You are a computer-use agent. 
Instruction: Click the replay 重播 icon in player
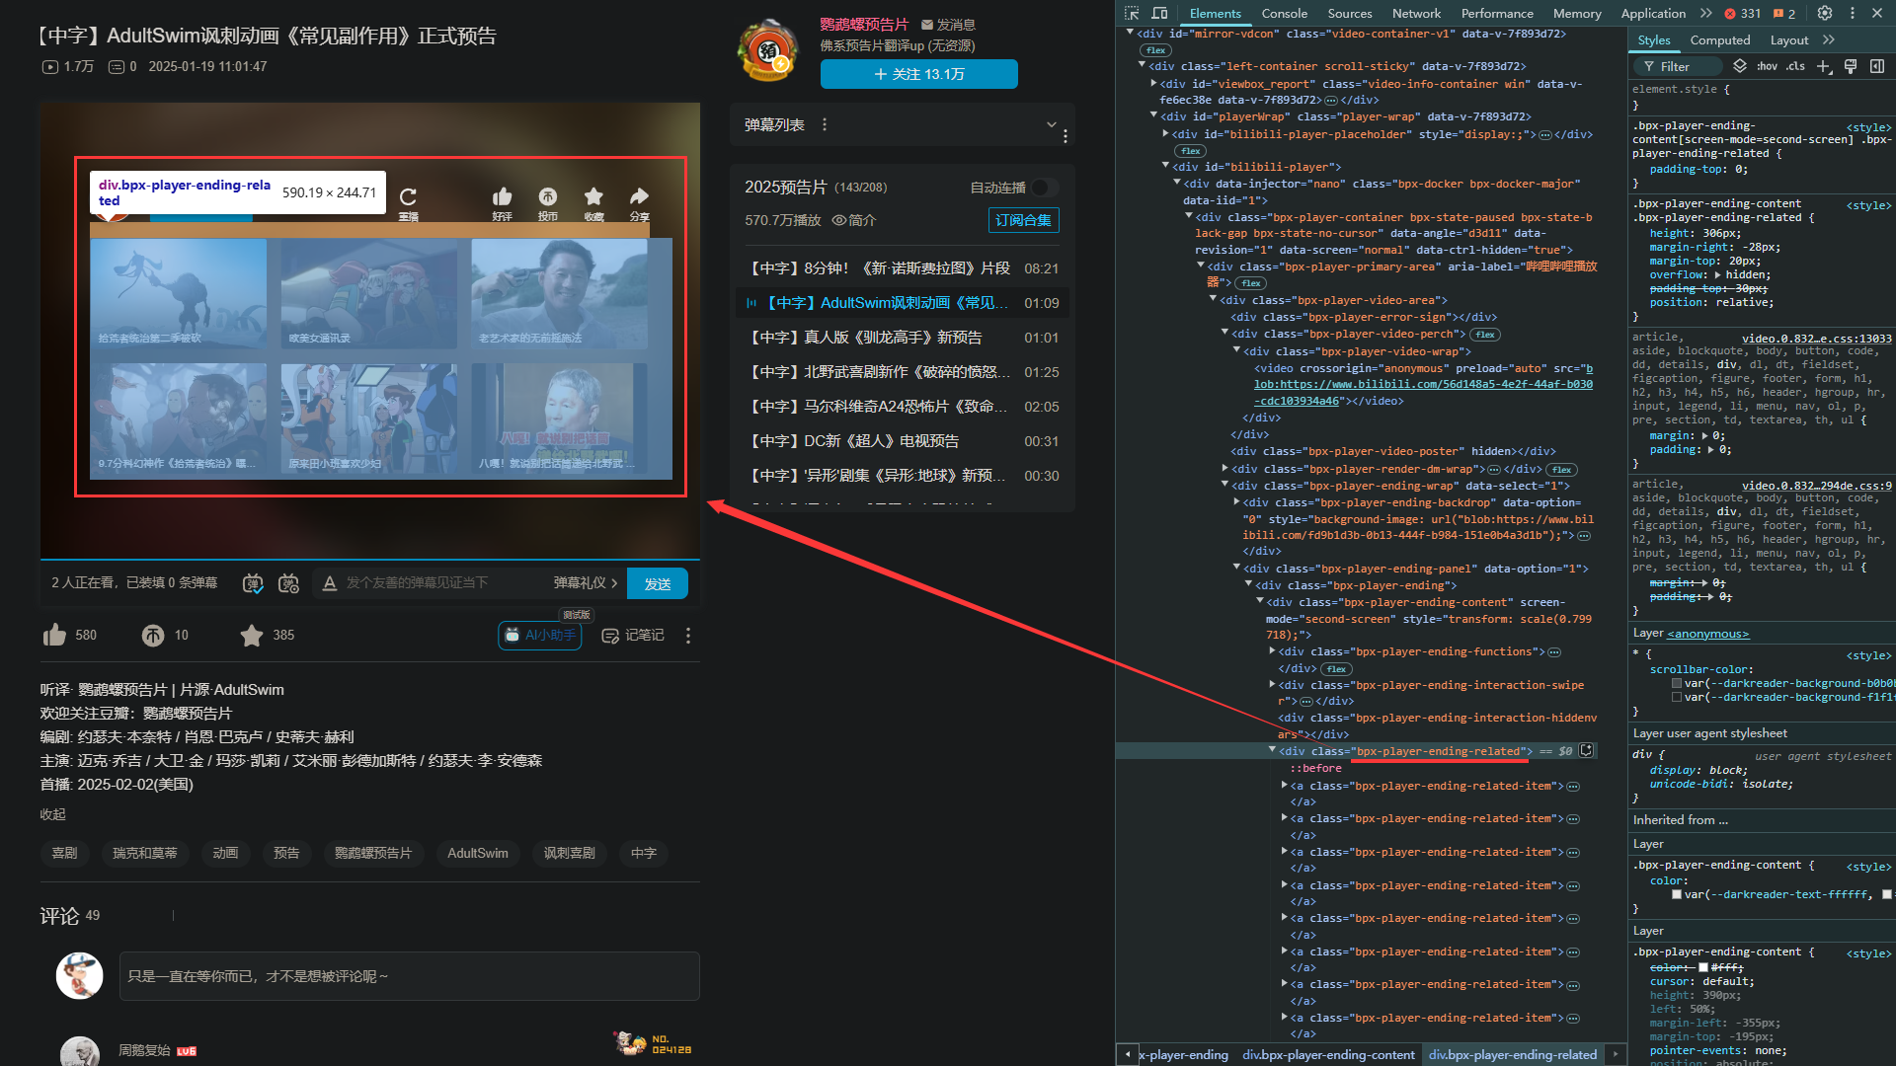pyautogui.click(x=408, y=202)
